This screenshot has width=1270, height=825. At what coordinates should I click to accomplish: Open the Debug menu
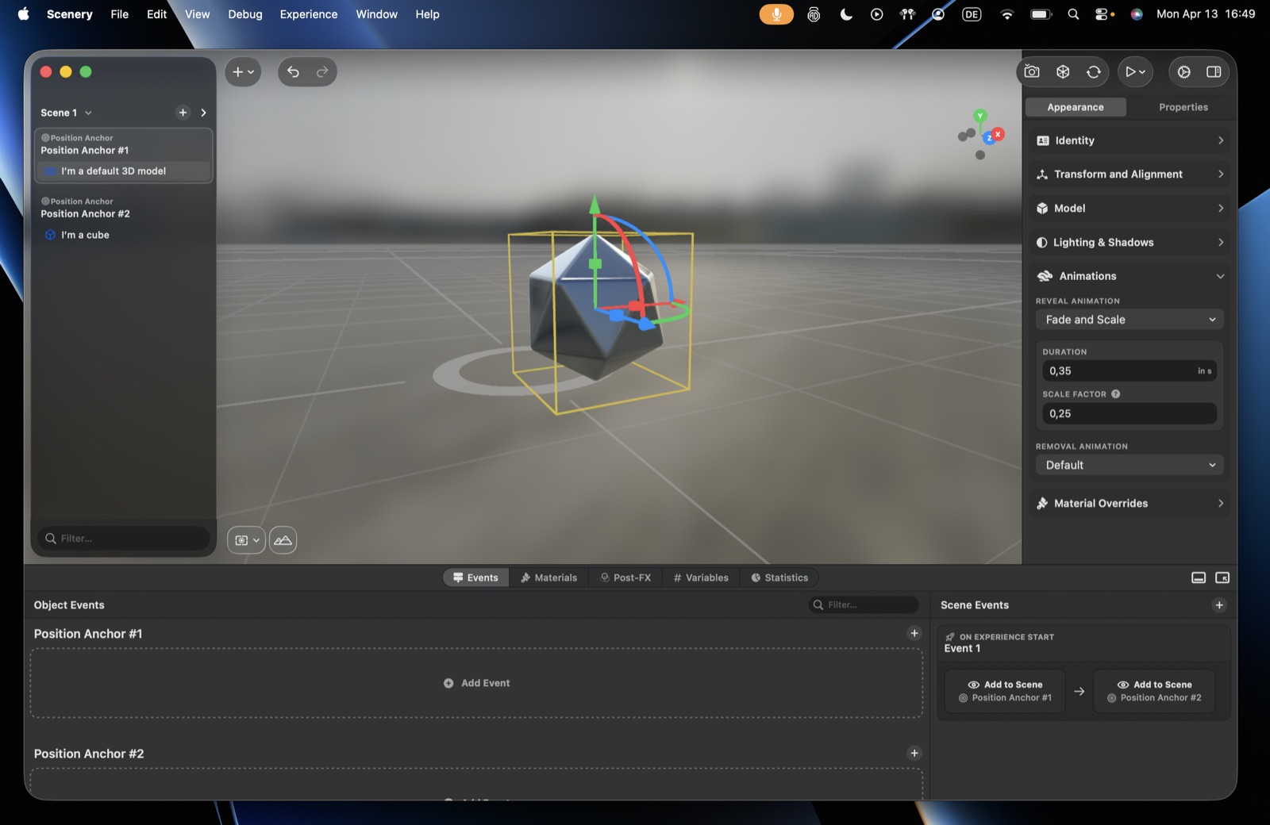[244, 14]
